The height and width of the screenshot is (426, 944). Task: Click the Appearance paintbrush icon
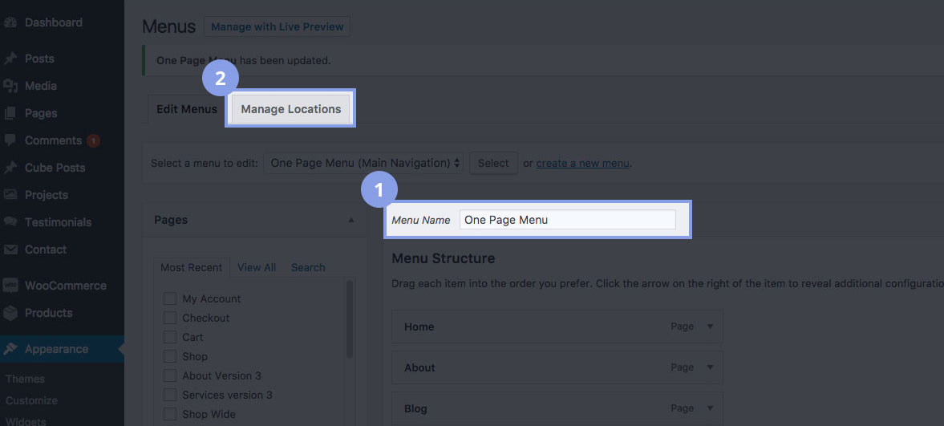tap(11, 349)
